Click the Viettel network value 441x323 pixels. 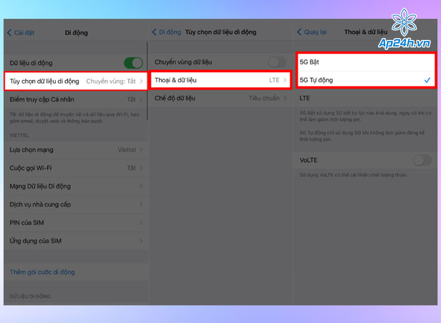click(x=126, y=150)
